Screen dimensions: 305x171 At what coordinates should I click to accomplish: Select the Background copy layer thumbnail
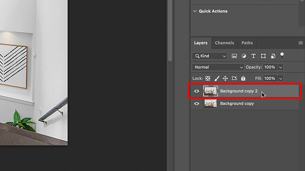[210, 103]
